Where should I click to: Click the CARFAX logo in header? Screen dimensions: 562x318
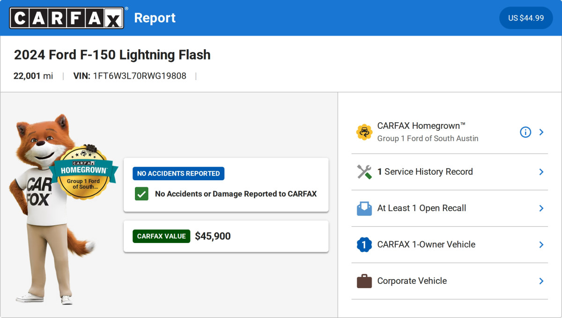tap(67, 18)
